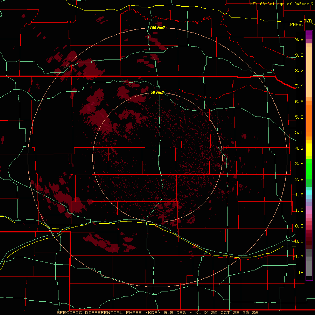Click the 8.2 legend value

[299, 70]
